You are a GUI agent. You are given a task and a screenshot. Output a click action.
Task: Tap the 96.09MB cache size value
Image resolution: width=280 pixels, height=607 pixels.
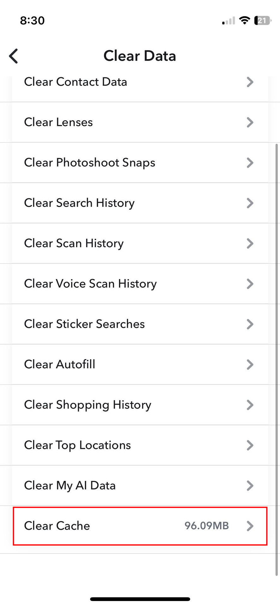[x=206, y=526]
